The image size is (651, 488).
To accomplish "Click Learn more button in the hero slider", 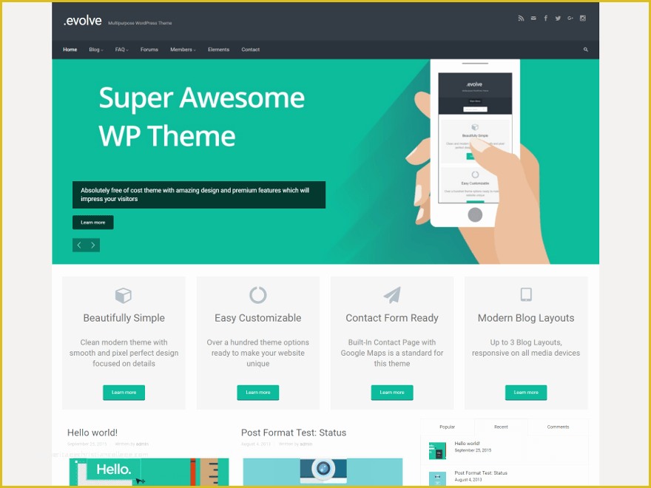I will point(93,223).
